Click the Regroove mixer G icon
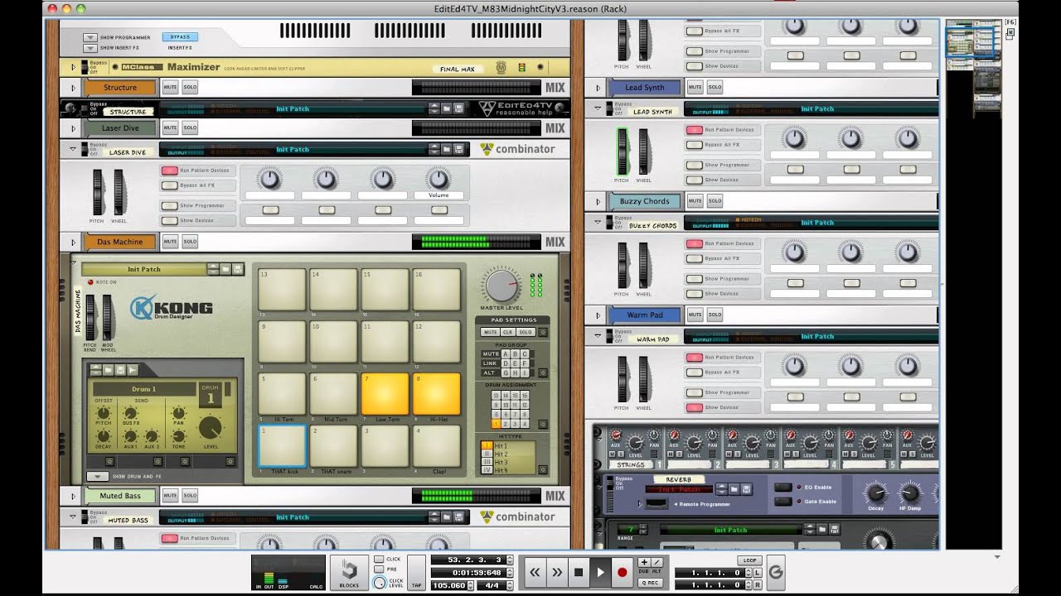1061x596 pixels. coord(775,572)
